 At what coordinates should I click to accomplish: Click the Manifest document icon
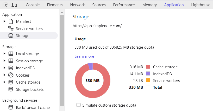pos(11,21)
